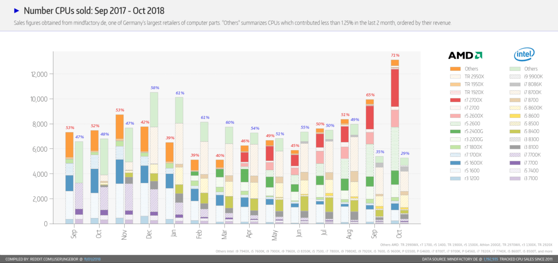Click the i9 9900K legend label
The image size is (558, 263).
533,77
